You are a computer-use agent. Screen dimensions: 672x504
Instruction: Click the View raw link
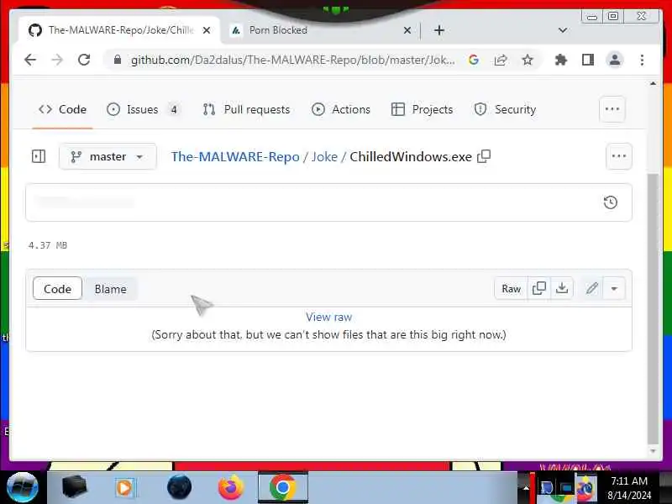[x=328, y=318]
